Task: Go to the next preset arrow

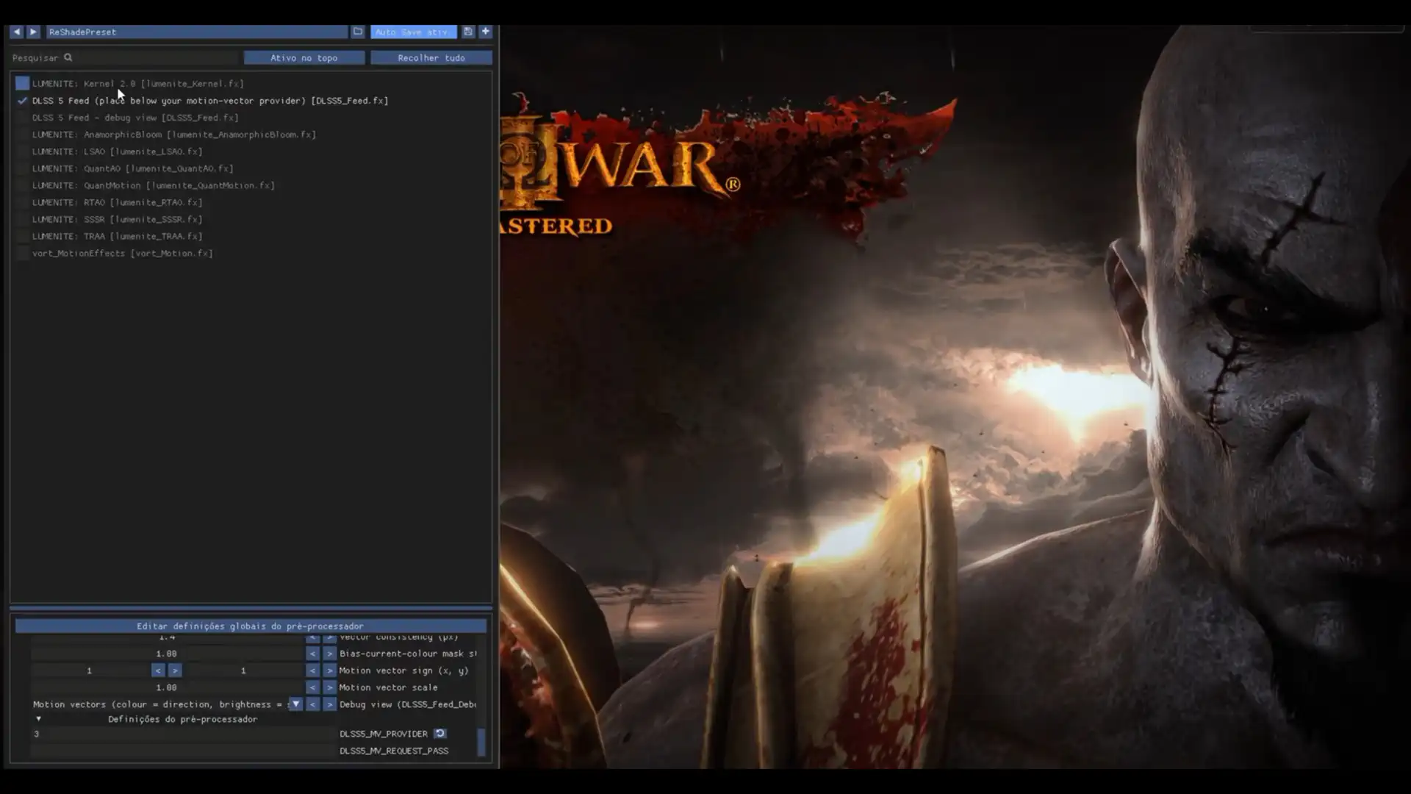Action: (33, 32)
